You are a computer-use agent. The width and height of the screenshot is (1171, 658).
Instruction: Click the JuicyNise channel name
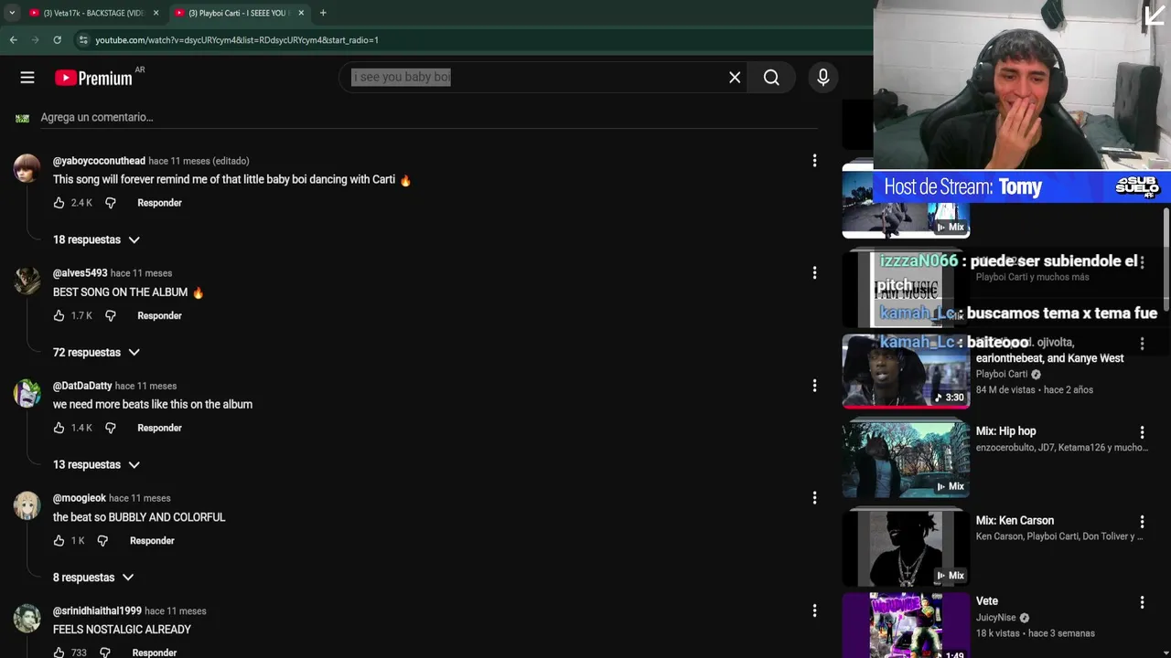pyautogui.click(x=995, y=618)
